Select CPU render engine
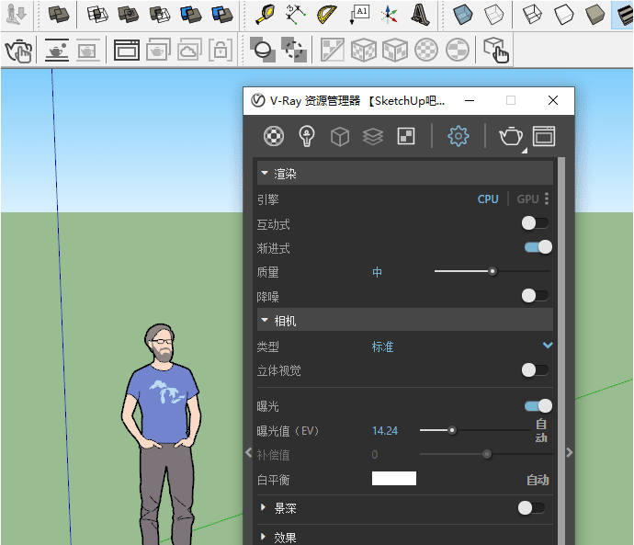The height and width of the screenshot is (545, 634). tap(488, 199)
